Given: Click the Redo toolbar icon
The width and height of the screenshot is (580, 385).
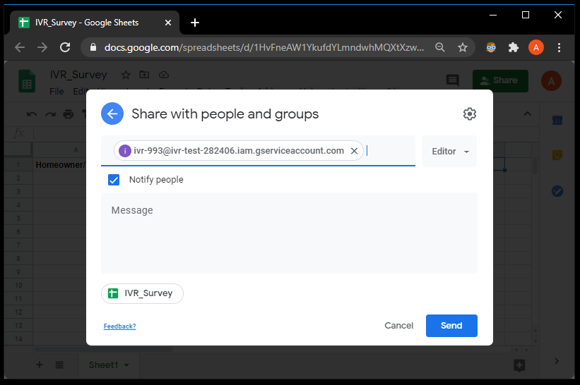Looking at the screenshot, I should [50, 114].
